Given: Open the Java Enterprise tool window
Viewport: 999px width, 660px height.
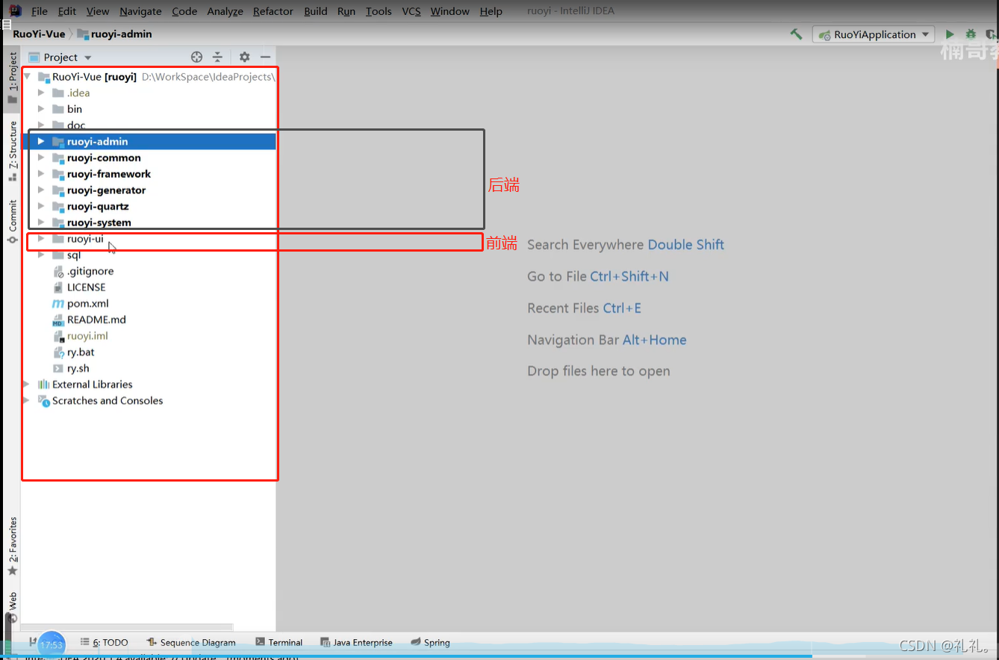Looking at the screenshot, I should pos(356,642).
